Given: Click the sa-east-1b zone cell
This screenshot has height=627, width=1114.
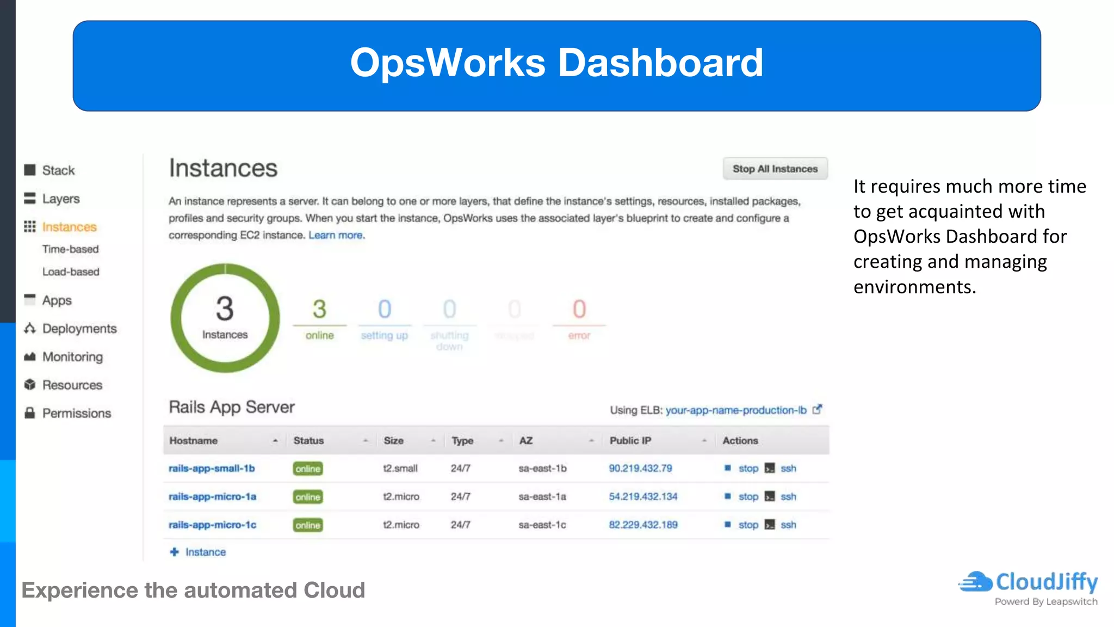Looking at the screenshot, I should tap(542, 468).
